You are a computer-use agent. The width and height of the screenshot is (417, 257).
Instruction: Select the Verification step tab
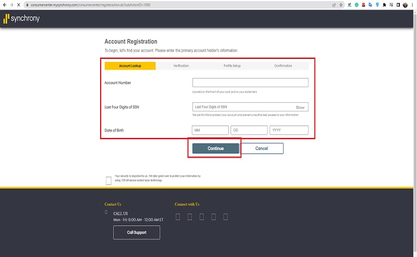click(x=181, y=66)
